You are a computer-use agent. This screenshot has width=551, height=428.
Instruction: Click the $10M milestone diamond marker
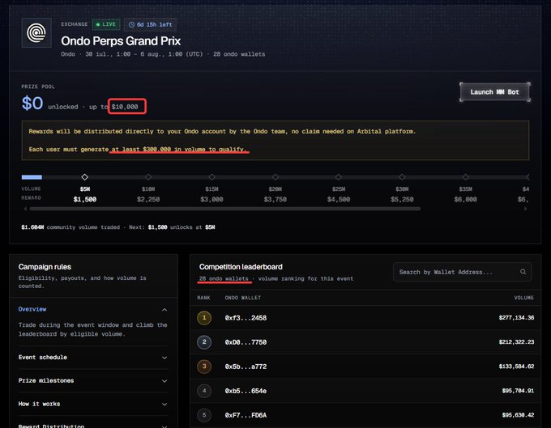148,177
